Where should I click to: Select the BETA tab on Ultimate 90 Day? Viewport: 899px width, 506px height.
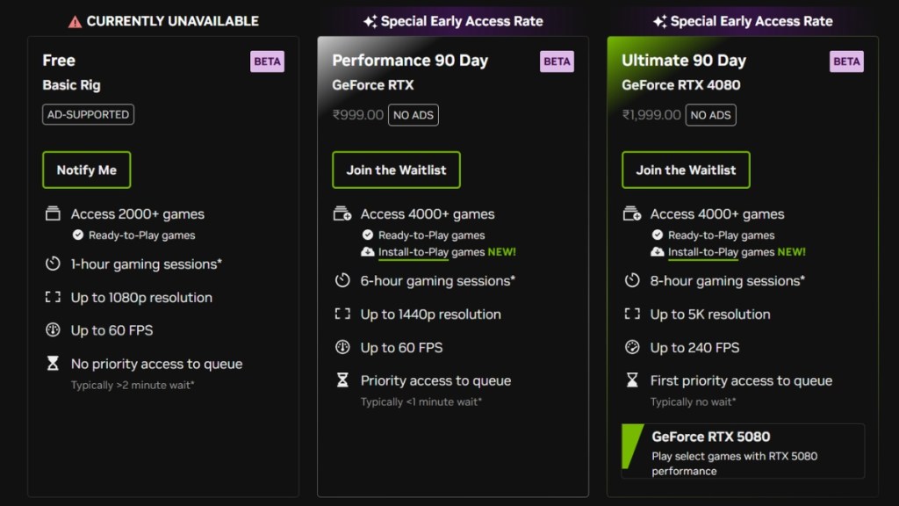846,61
